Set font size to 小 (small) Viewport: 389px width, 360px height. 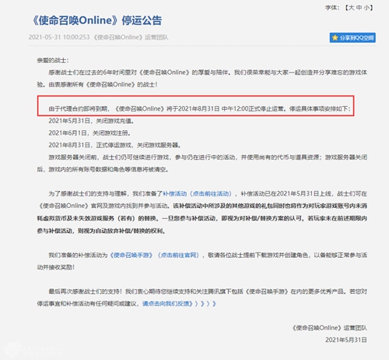[x=366, y=8]
